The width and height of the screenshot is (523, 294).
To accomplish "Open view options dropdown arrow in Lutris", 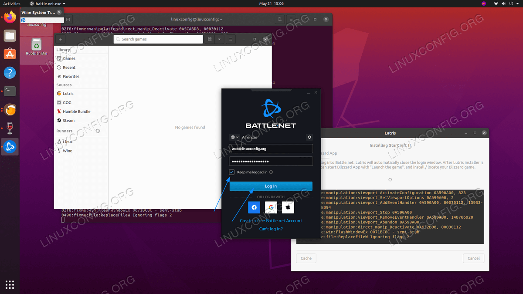I will pos(219,39).
